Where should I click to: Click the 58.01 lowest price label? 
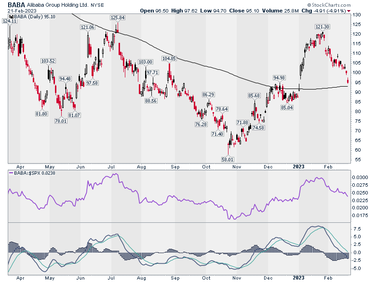(x=228, y=159)
